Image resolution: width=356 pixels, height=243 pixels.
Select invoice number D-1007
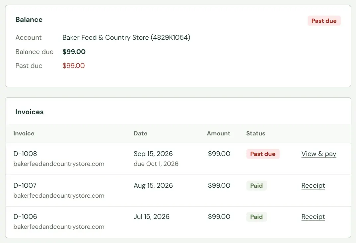pyautogui.click(x=25, y=185)
